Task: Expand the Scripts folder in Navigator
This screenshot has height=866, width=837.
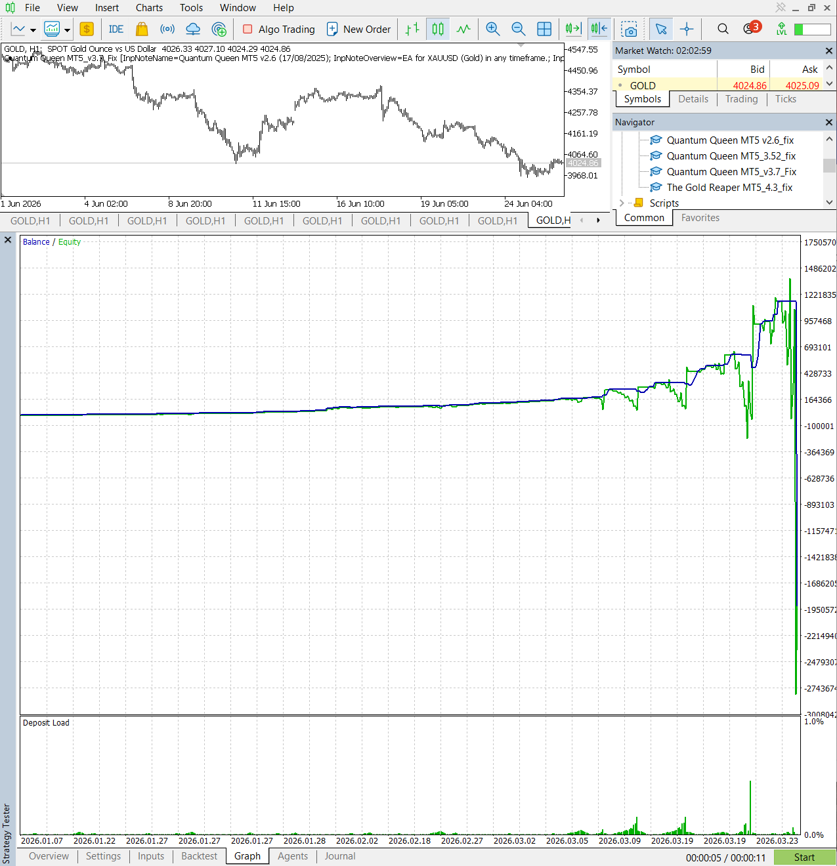Action: (x=622, y=203)
